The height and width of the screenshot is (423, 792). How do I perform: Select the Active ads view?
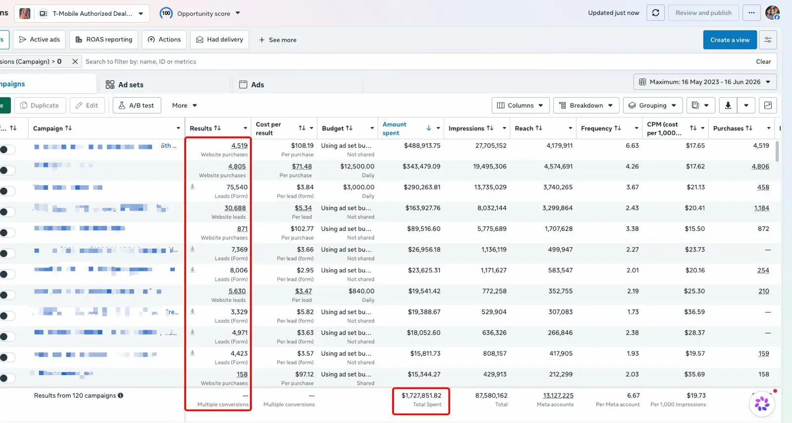coord(40,40)
